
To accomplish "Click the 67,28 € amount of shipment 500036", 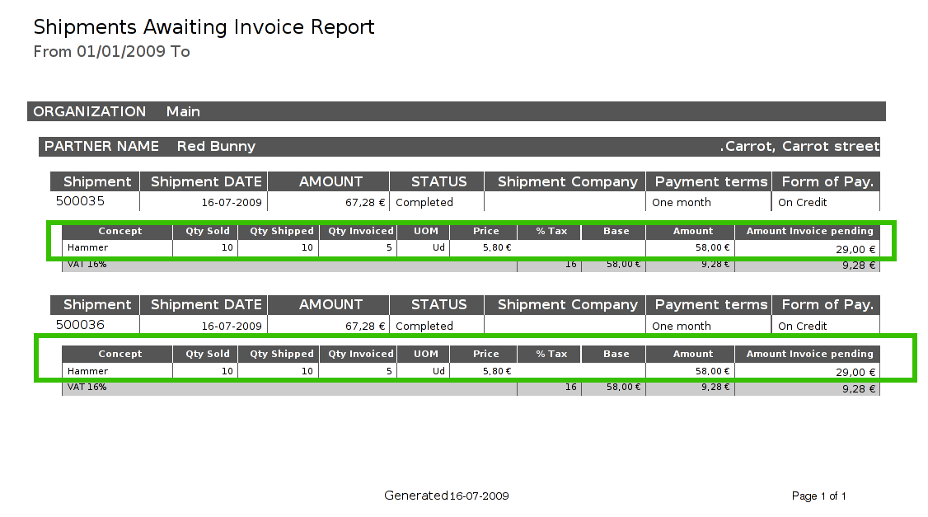I will pyautogui.click(x=365, y=326).
